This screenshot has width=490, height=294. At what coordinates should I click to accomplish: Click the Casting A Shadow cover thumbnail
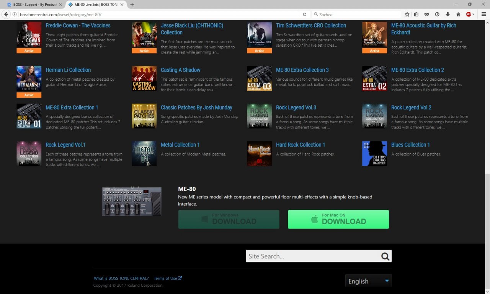click(144, 78)
